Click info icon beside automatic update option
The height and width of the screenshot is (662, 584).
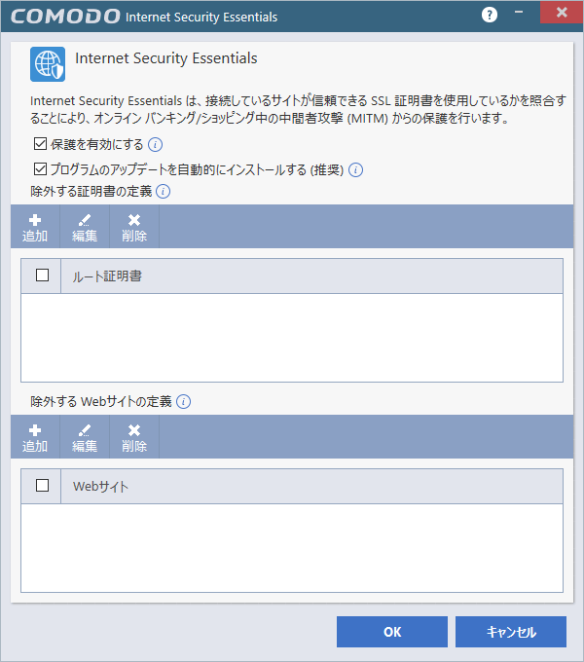(x=356, y=169)
